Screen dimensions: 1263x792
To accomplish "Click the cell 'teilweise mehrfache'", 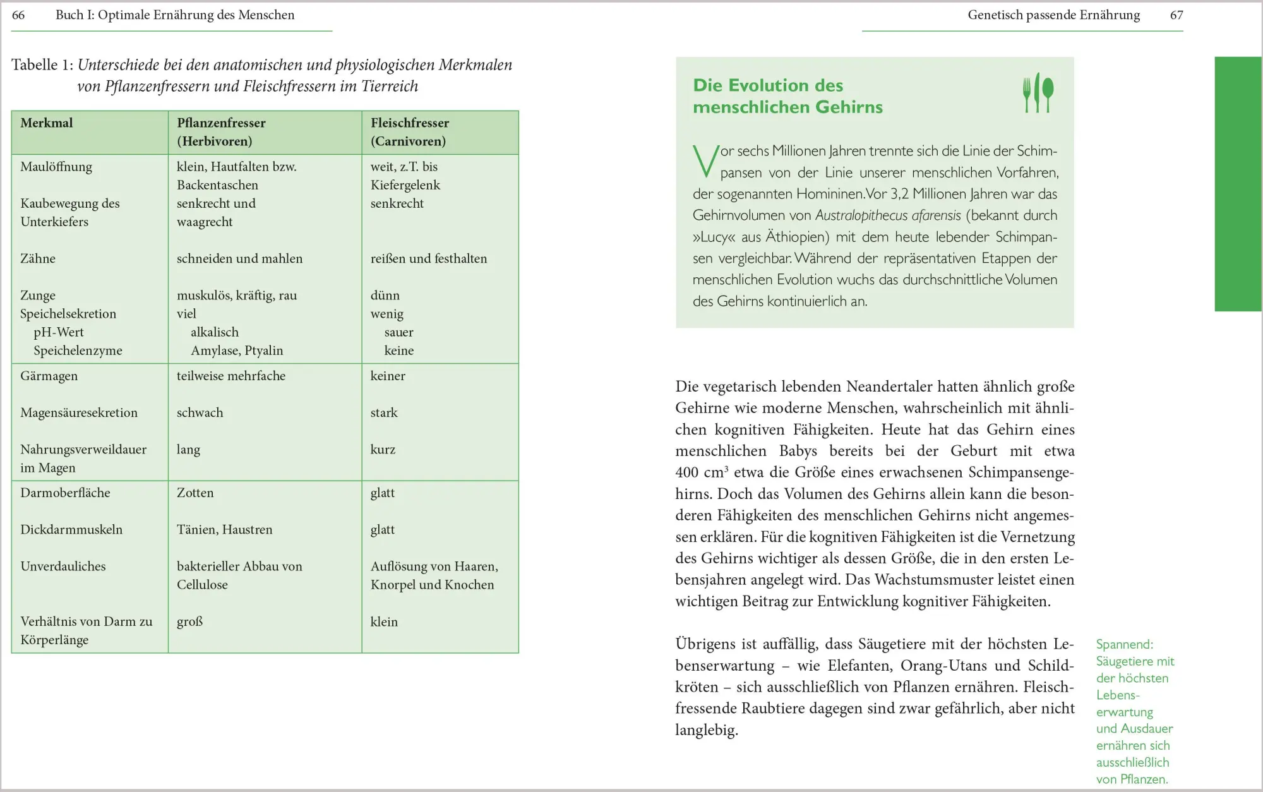I will 231,376.
